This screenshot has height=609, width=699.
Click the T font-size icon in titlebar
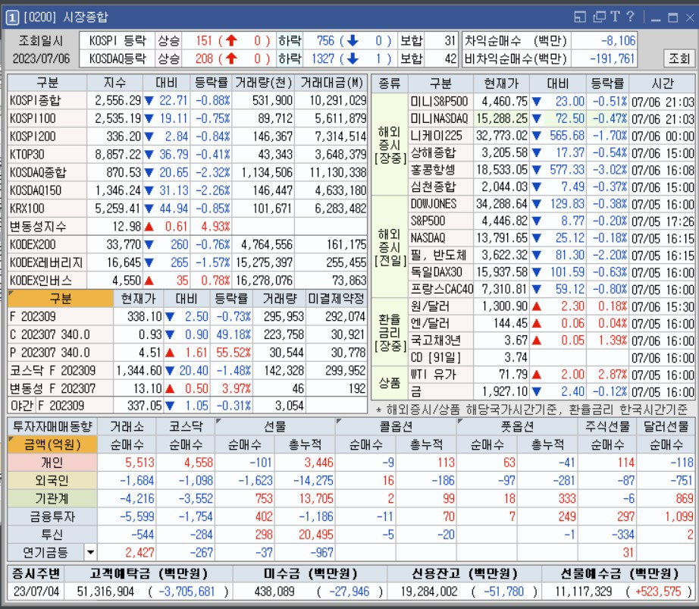click(616, 14)
